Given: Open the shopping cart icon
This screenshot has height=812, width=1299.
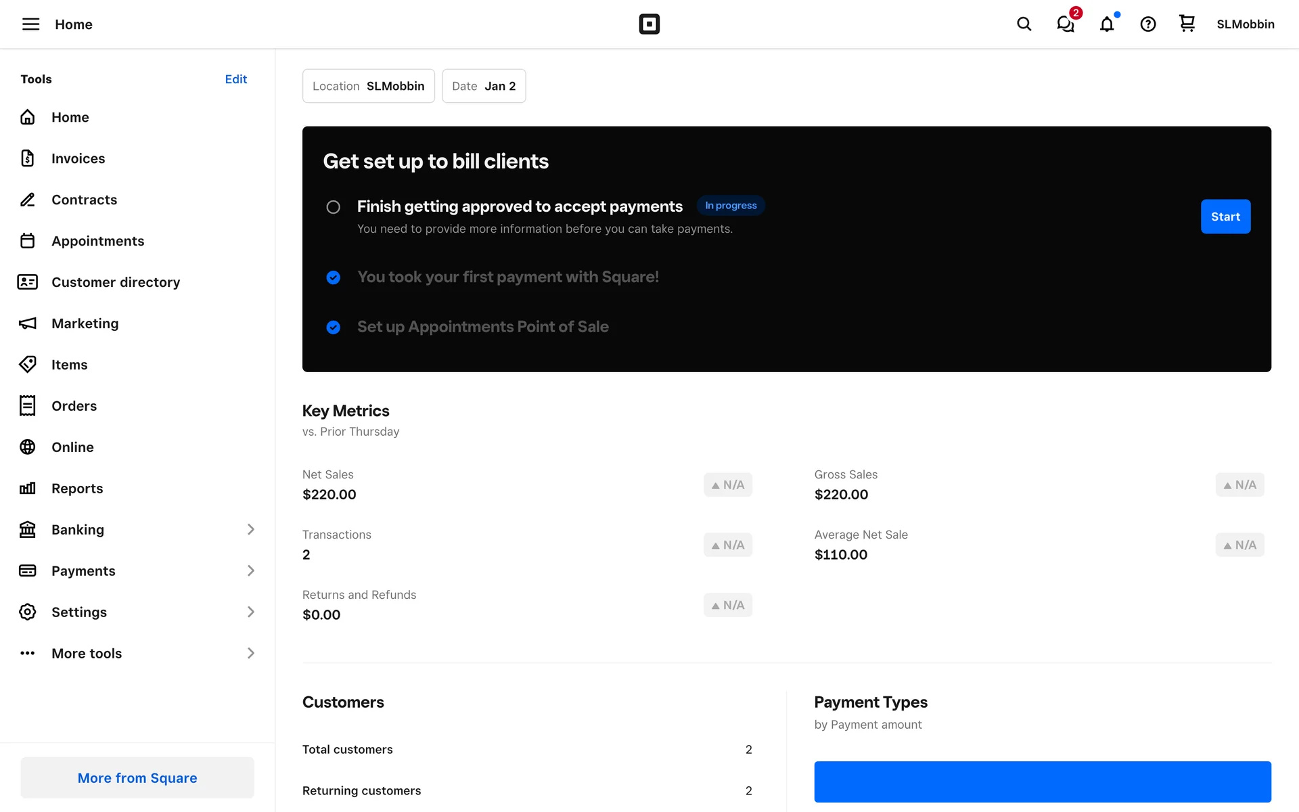Looking at the screenshot, I should 1187,24.
